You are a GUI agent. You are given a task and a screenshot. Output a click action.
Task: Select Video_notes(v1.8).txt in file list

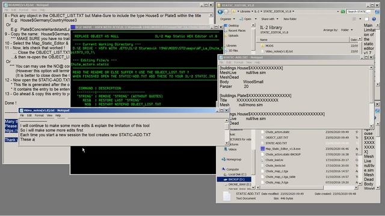[279, 52]
